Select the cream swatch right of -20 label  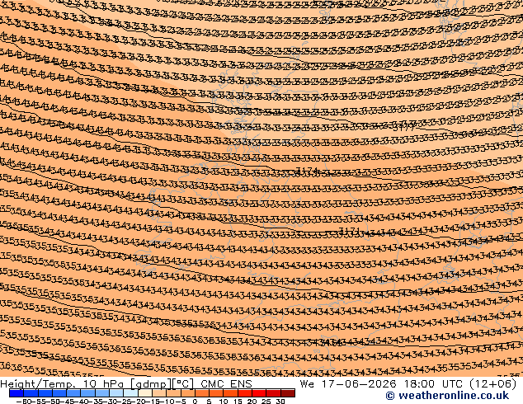pos(145,393)
